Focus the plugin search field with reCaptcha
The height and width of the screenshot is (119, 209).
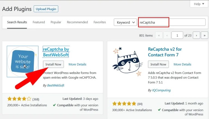point(172,22)
